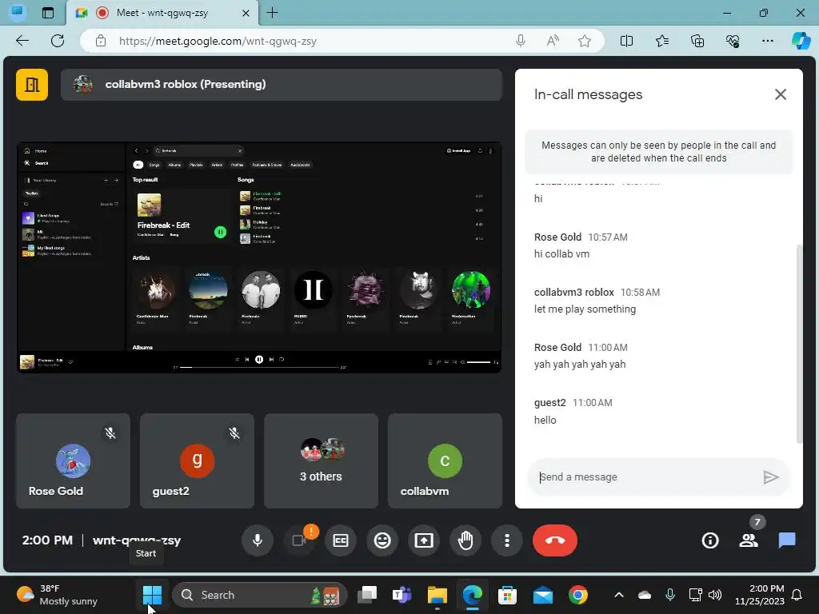Click Rose Gold's "hi collab vm" message
Viewport: 819px width, 614px height.
coord(561,254)
